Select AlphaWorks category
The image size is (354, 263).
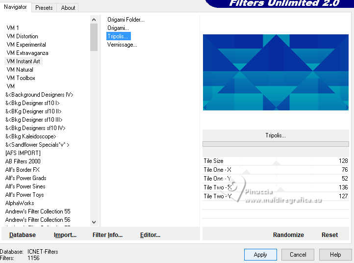point(20,203)
